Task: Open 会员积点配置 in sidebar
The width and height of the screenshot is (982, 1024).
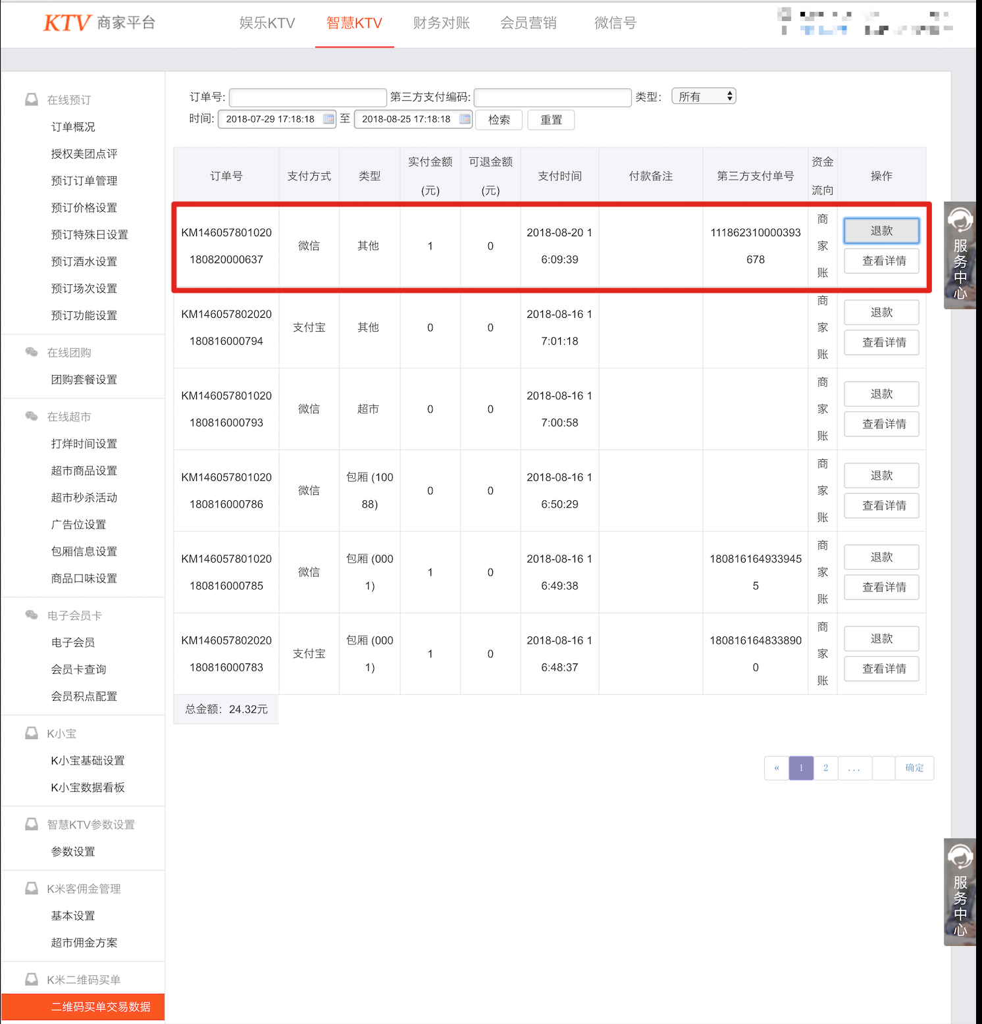Action: tap(84, 696)
